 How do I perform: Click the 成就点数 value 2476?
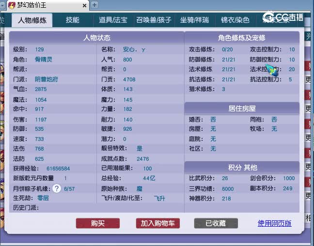(143, 159)
